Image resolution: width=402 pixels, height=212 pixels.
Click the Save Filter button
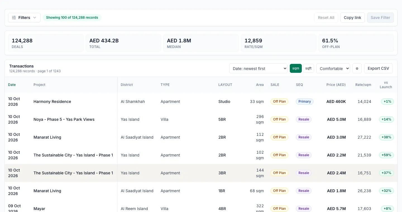click(x=381, y=18)
